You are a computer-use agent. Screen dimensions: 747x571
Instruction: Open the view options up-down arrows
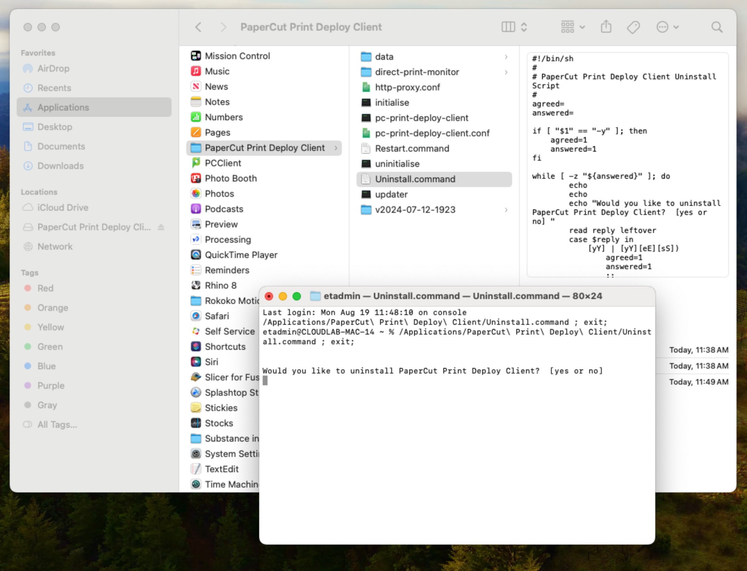[524, 27]
